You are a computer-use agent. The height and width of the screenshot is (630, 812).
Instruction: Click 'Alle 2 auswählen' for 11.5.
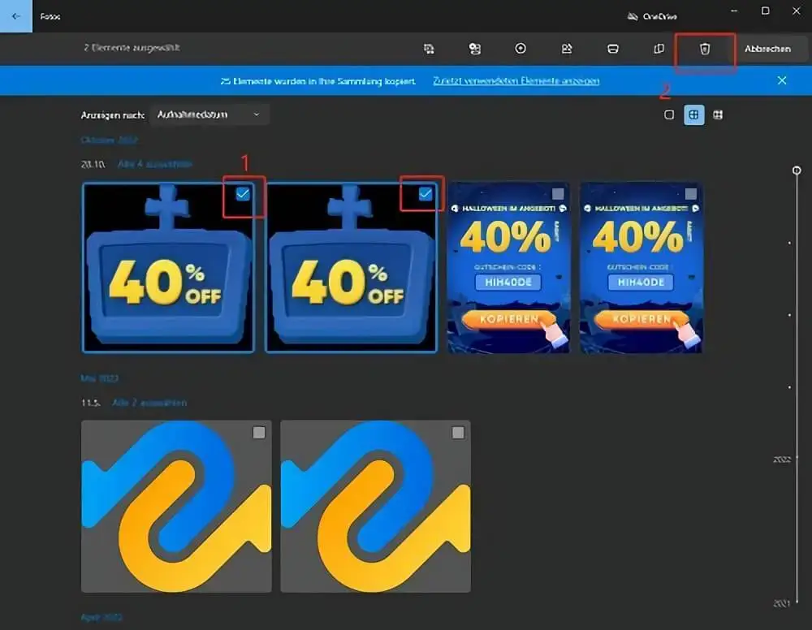pyautogui.click(x=149, y=403)
